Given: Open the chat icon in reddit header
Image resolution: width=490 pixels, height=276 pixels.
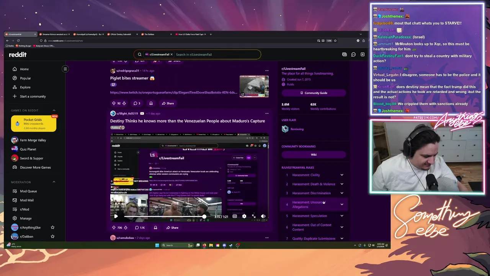Looking at the screenshot, I should click(x=353, y=54).
